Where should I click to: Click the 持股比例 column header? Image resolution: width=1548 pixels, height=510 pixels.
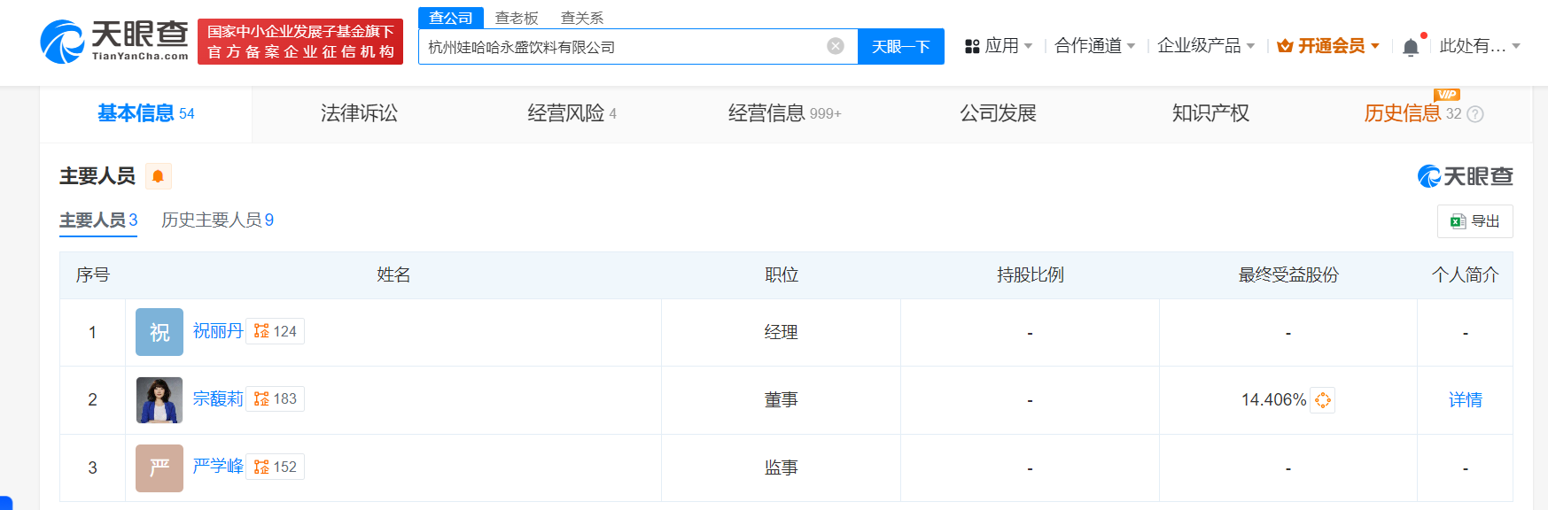[1031, 275]
